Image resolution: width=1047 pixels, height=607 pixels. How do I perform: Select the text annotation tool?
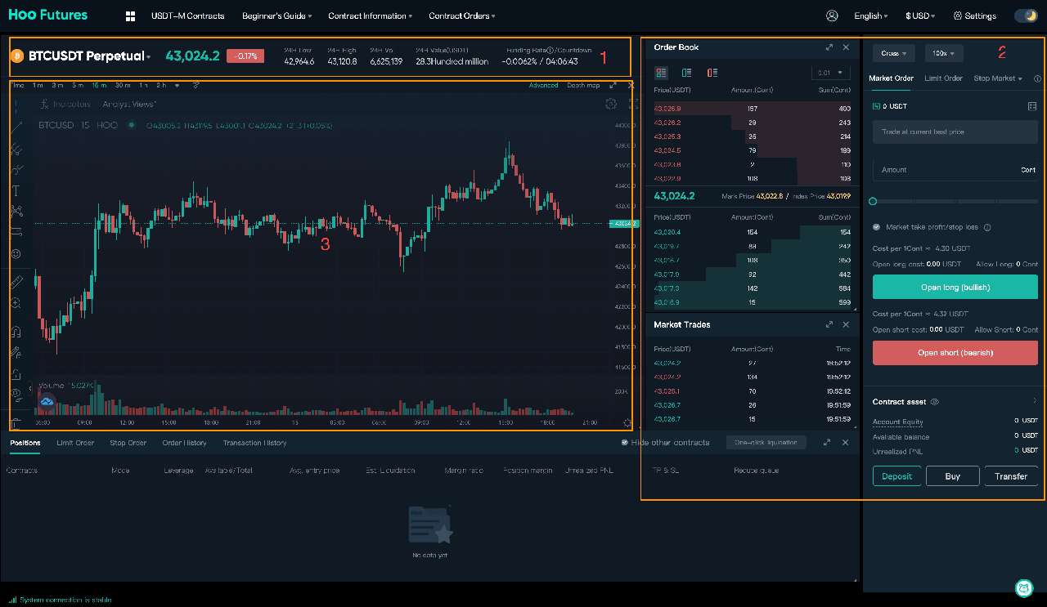point(16,190)
